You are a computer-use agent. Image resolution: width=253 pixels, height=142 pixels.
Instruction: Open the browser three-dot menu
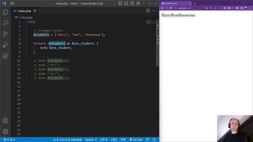(250, 8)
